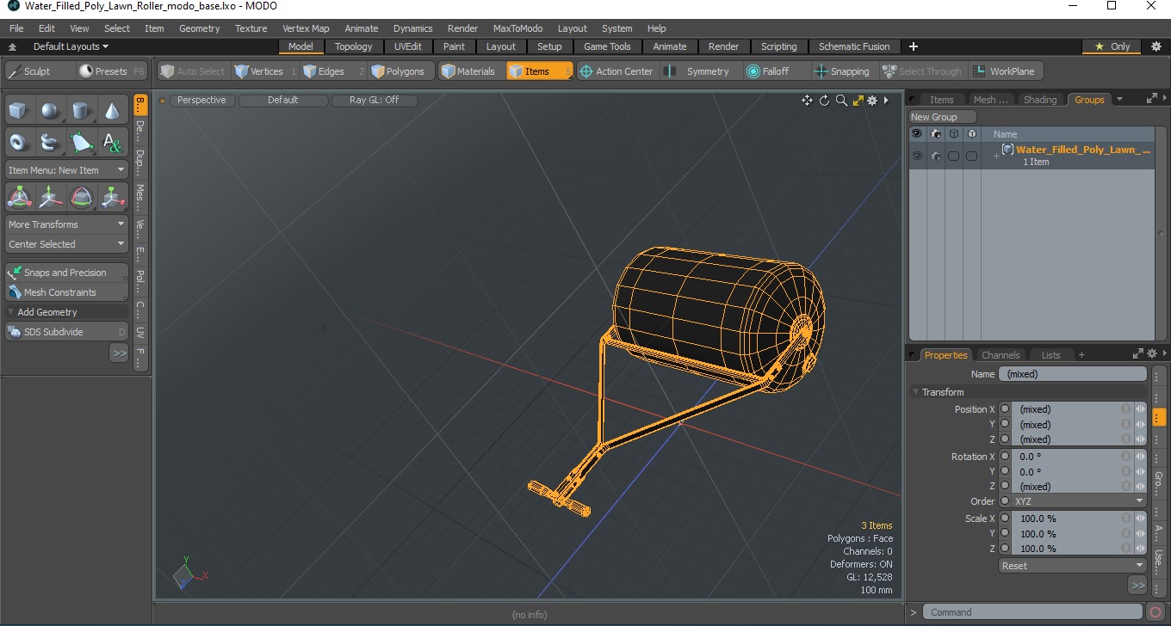Open the Center Selected dropdown

coord(66,244)
